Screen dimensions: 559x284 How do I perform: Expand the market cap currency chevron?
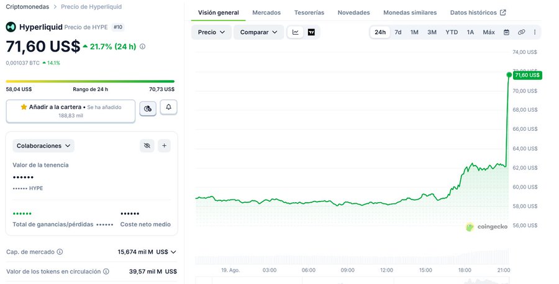click(173, 252)
